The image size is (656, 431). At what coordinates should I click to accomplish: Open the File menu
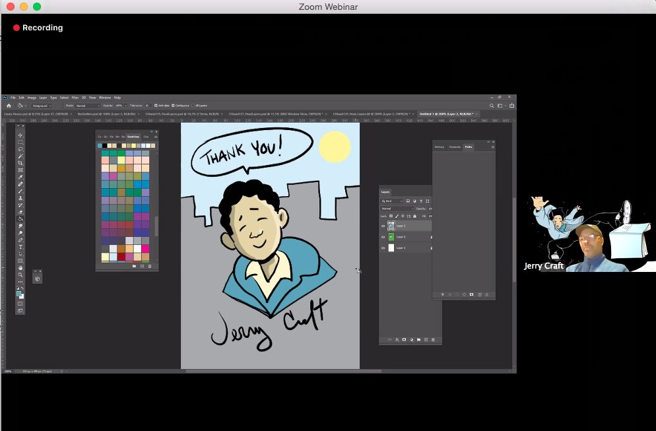coord(13,98)
